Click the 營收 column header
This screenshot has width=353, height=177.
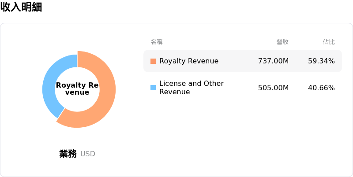[282, 42]
